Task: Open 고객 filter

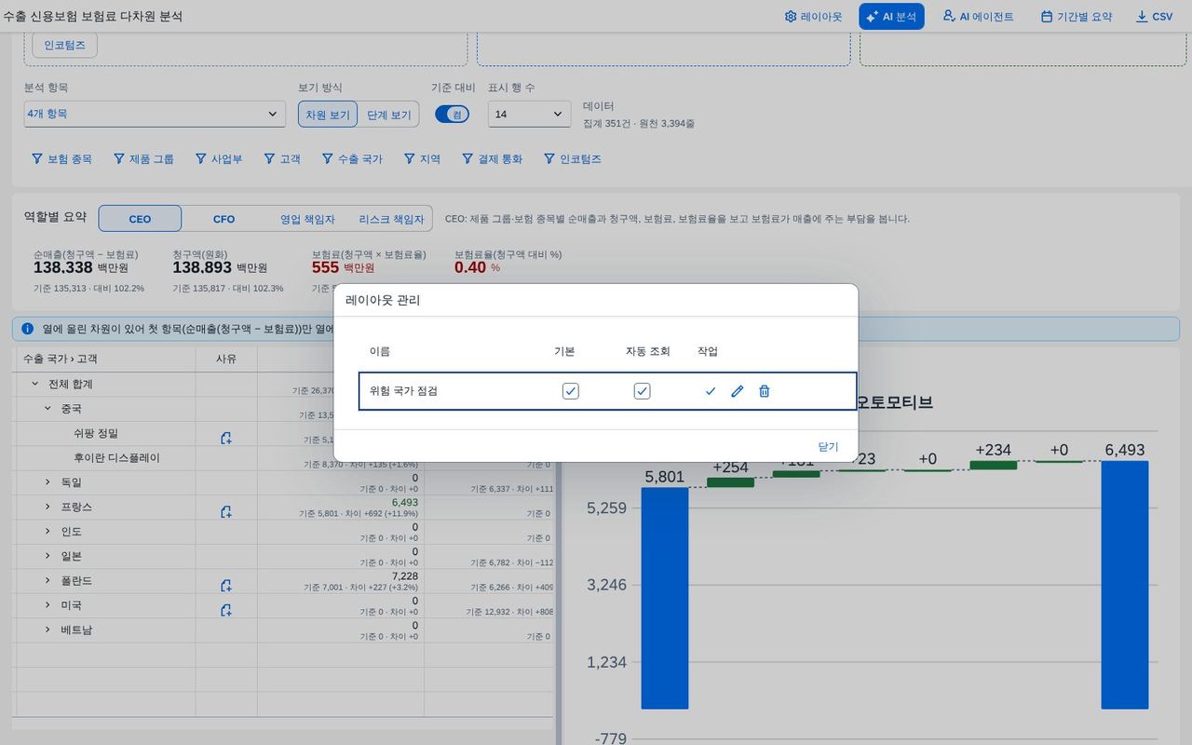Action: click(282, 159)
